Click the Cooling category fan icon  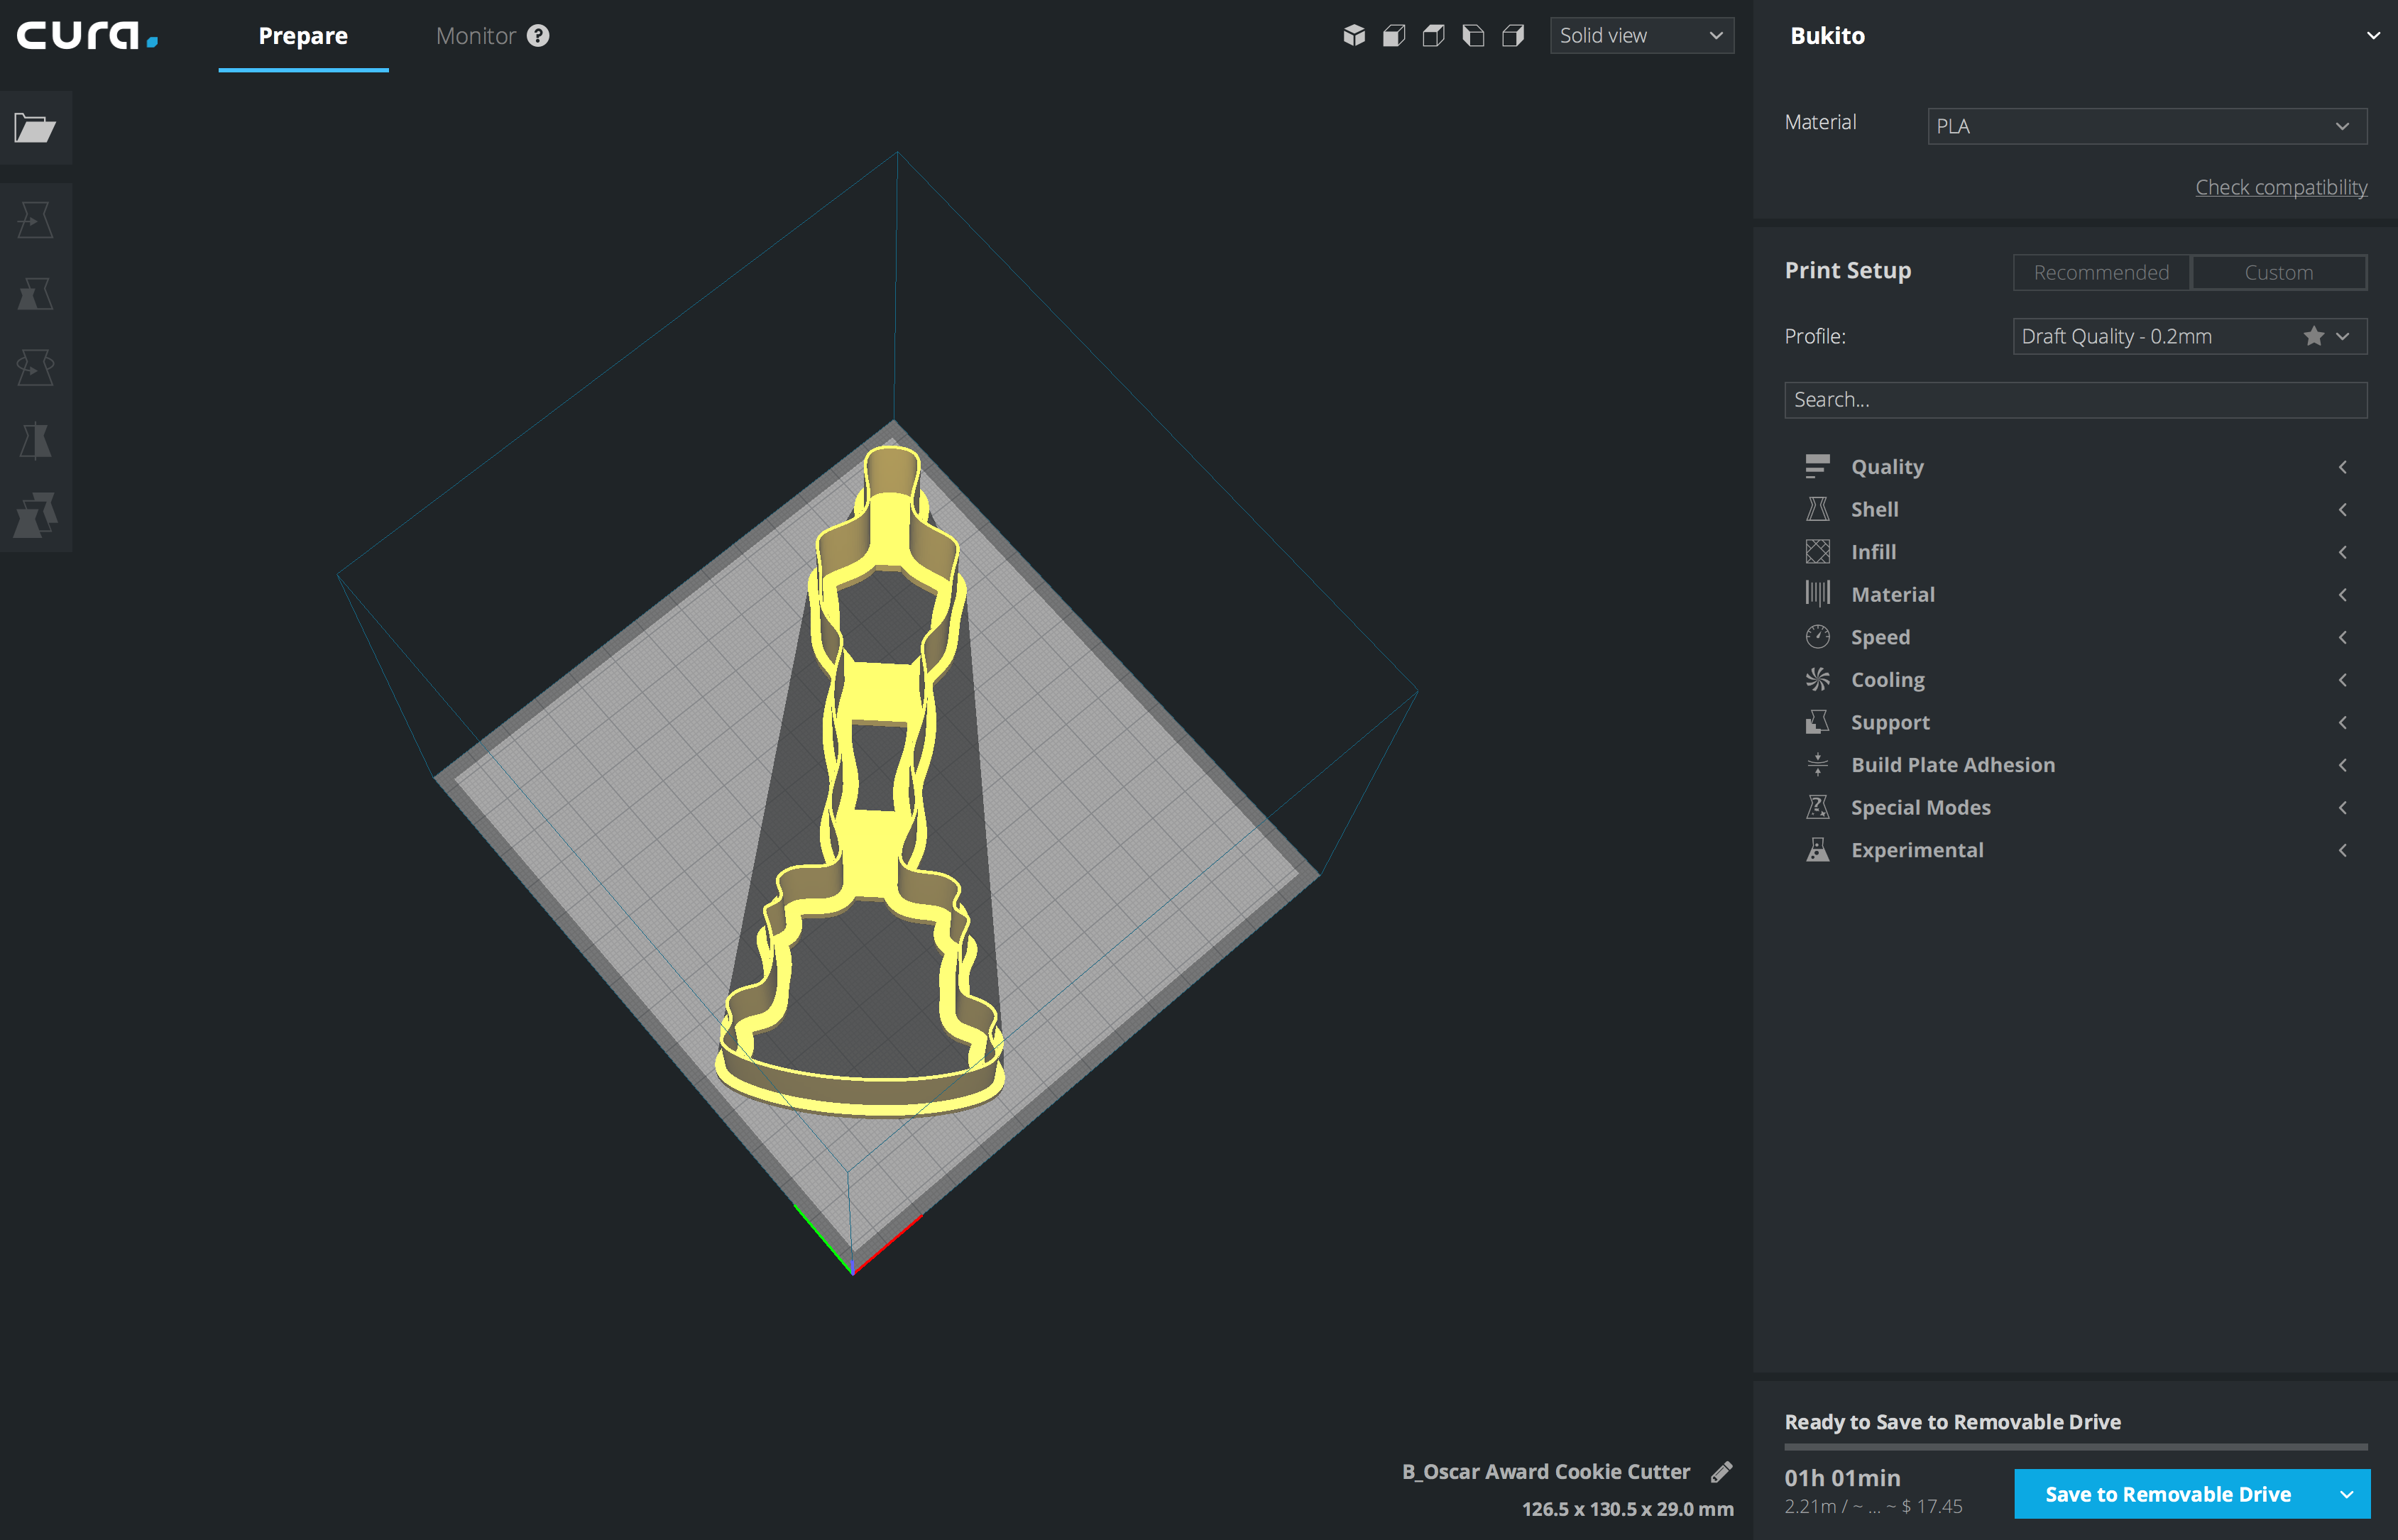[1817, 680]
